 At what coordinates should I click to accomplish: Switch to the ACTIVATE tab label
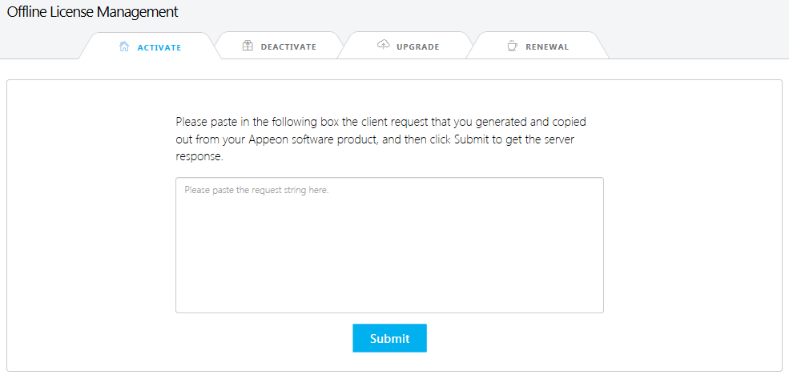point(159,47)
